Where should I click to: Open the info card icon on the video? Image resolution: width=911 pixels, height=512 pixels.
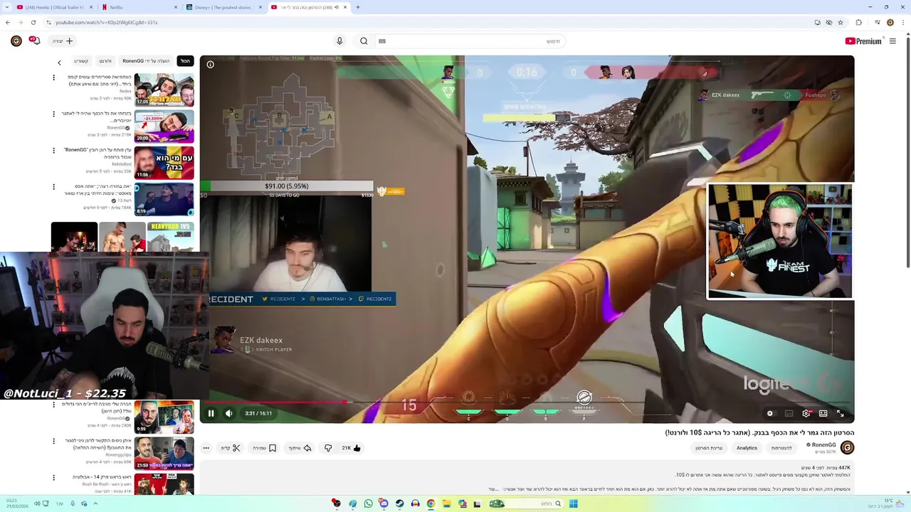[x=210, y=65]
